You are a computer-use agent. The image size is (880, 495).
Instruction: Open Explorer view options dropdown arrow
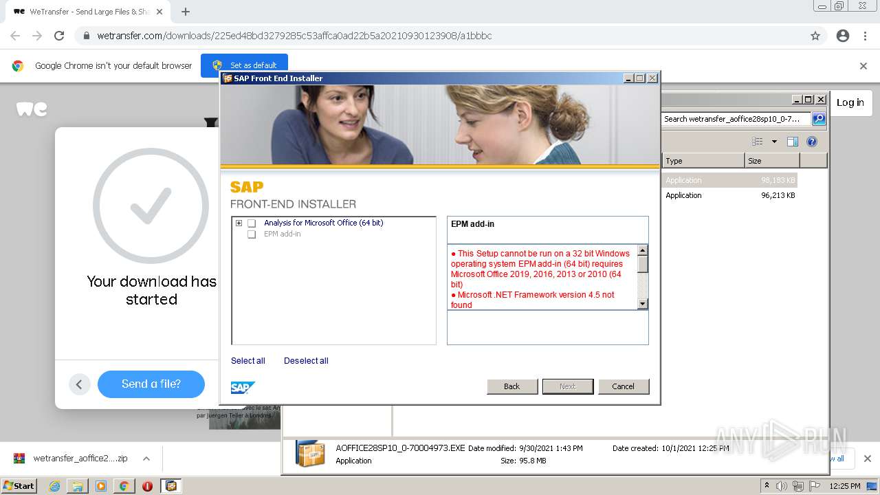click(x=774, y=142)
